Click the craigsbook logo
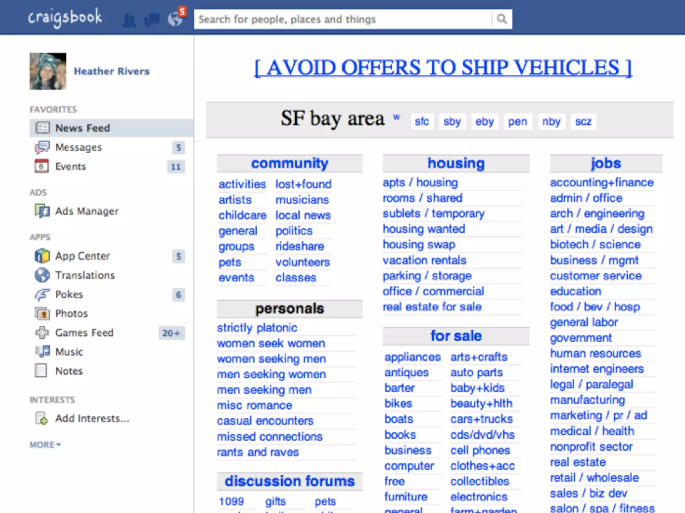Screen dimensions: 685x513 click(x=65, y=18)
